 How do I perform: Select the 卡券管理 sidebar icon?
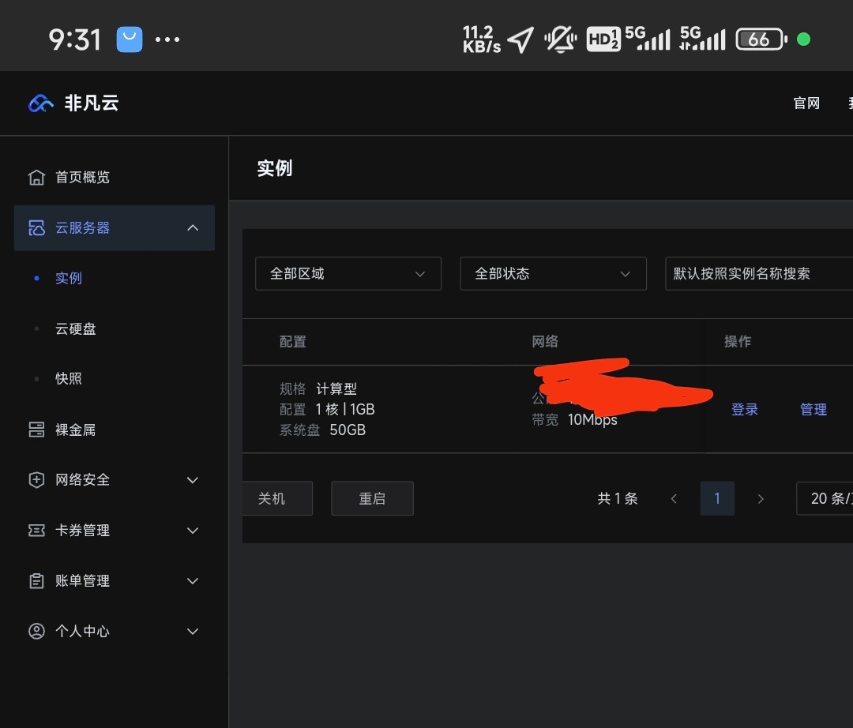(x=36, y=530)
